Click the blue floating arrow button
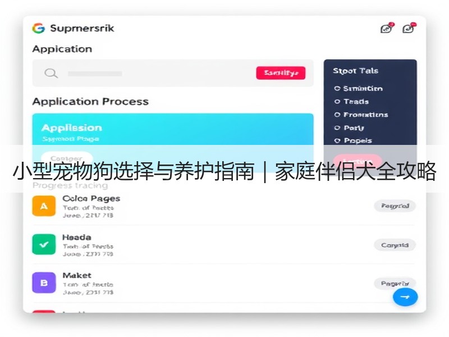Screen dimensions: 449x337 [x=405, y=297]
